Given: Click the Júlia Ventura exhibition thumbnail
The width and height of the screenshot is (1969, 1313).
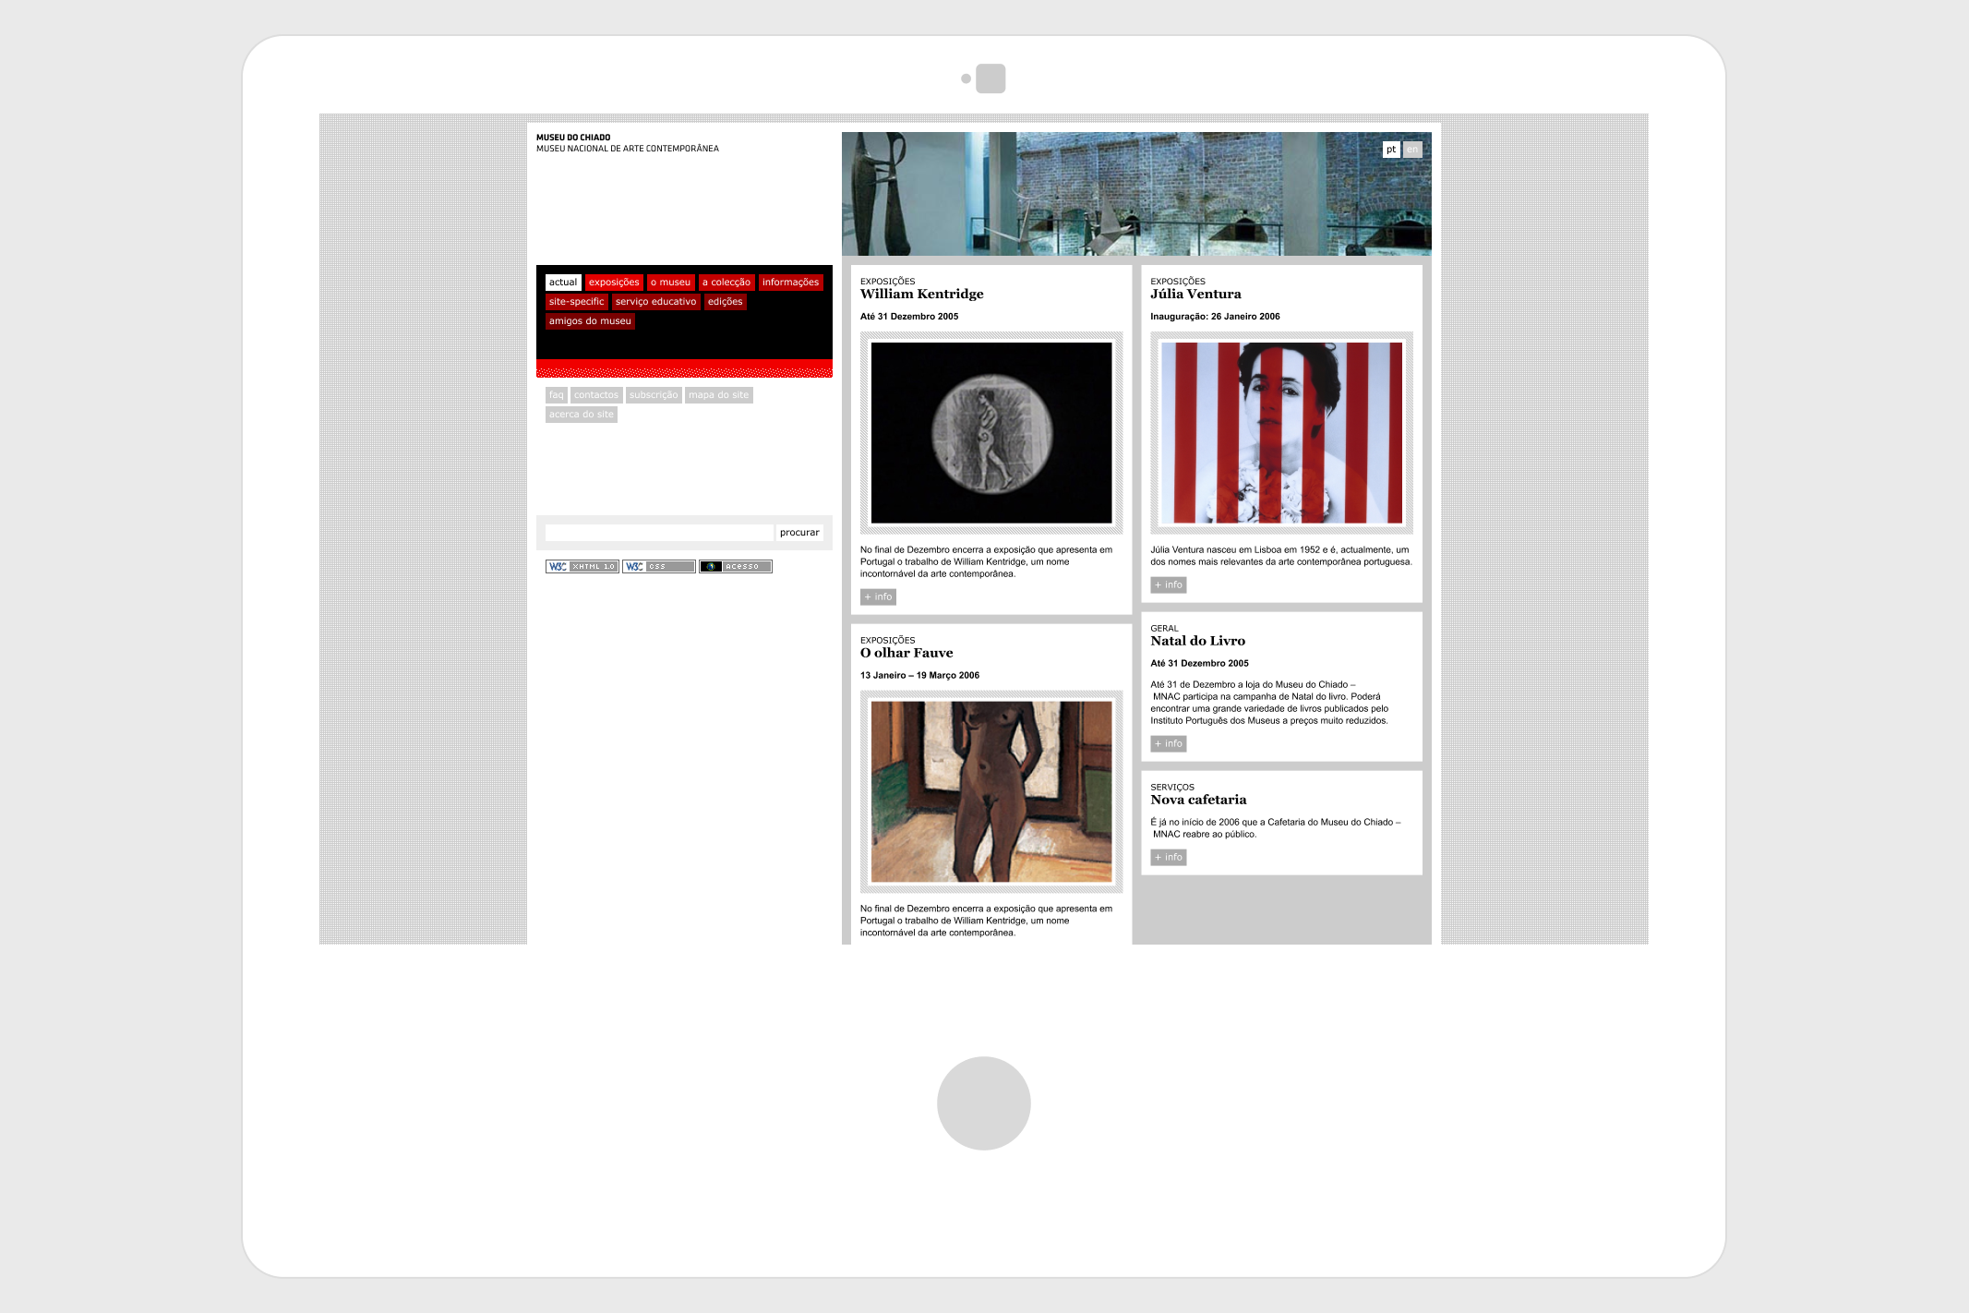Looking at the screenshot, I should click(1281, 430).
